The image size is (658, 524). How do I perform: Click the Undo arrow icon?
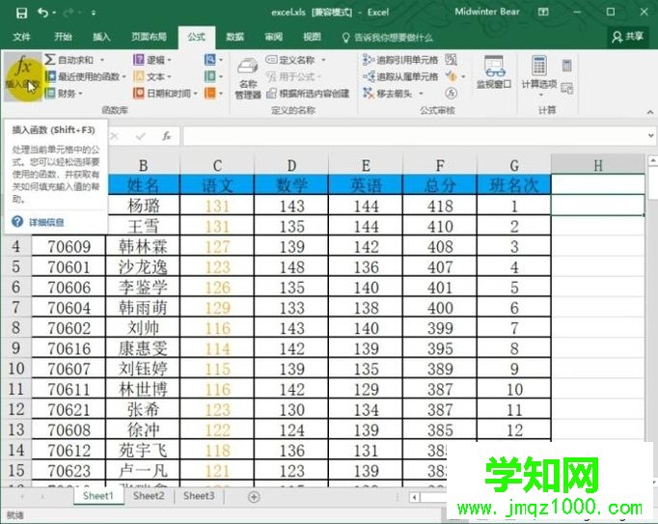tap(43, 13)
